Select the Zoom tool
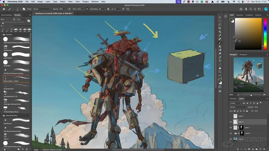The height and width of the screenshot is (151, 269). pos(220,72)
